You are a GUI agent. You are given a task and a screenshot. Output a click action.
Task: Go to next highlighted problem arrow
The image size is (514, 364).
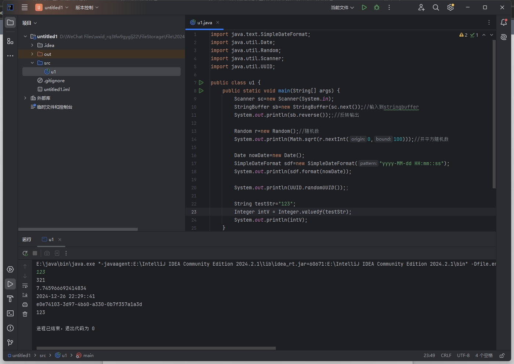pos(492,35)
